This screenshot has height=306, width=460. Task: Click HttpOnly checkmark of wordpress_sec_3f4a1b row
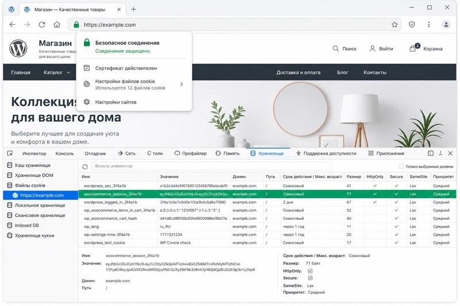[x=375, y=185]
